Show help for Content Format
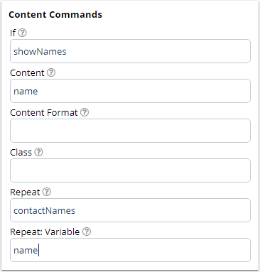260x272 pixels. 85,112
